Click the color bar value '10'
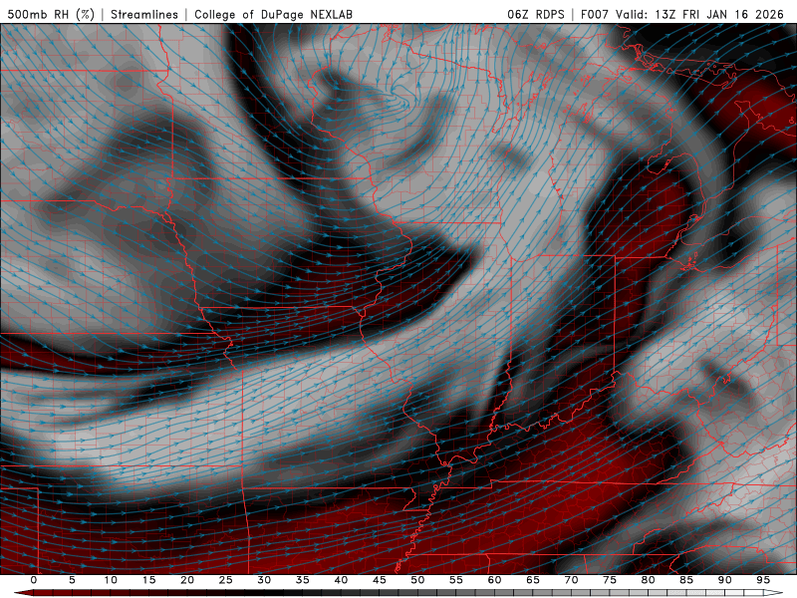The image size is (797, 598). pyautogui.click(x=111, y=580)
